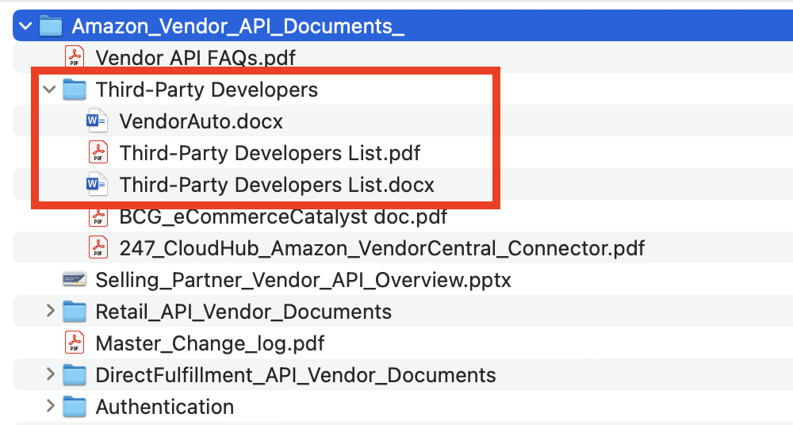Select Third-Party Developers List.docx file name
Viewport: 793px width, 425px height.
click(x=277, y=185)
